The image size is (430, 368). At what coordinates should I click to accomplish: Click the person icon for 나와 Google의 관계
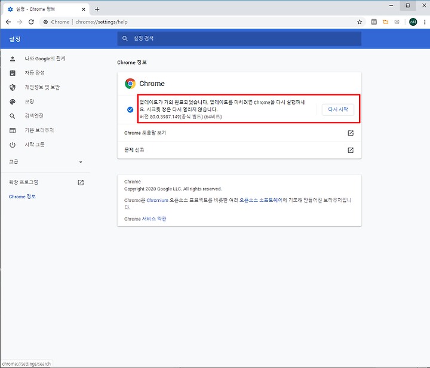[x=13, y=59]
